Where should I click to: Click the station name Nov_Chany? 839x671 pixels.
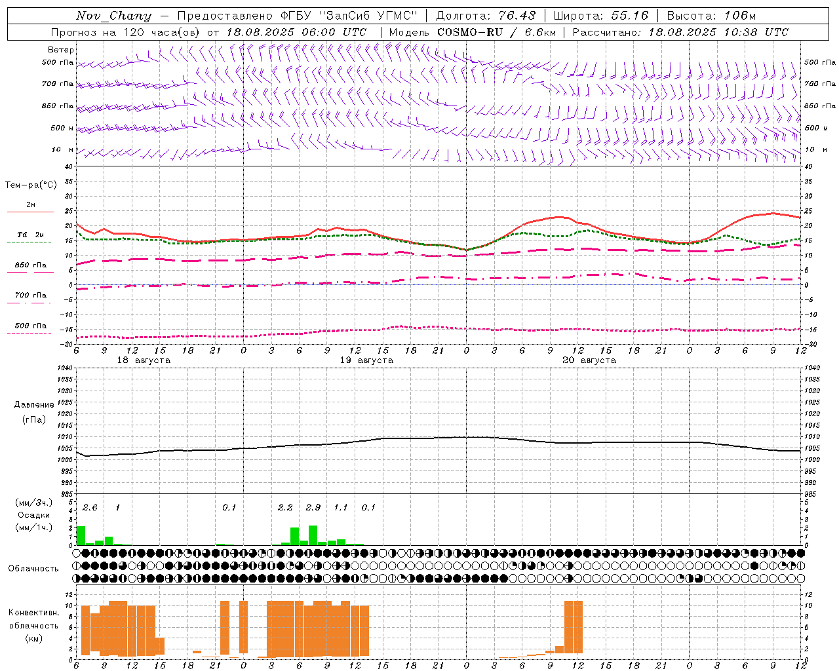tap(113, 16)
